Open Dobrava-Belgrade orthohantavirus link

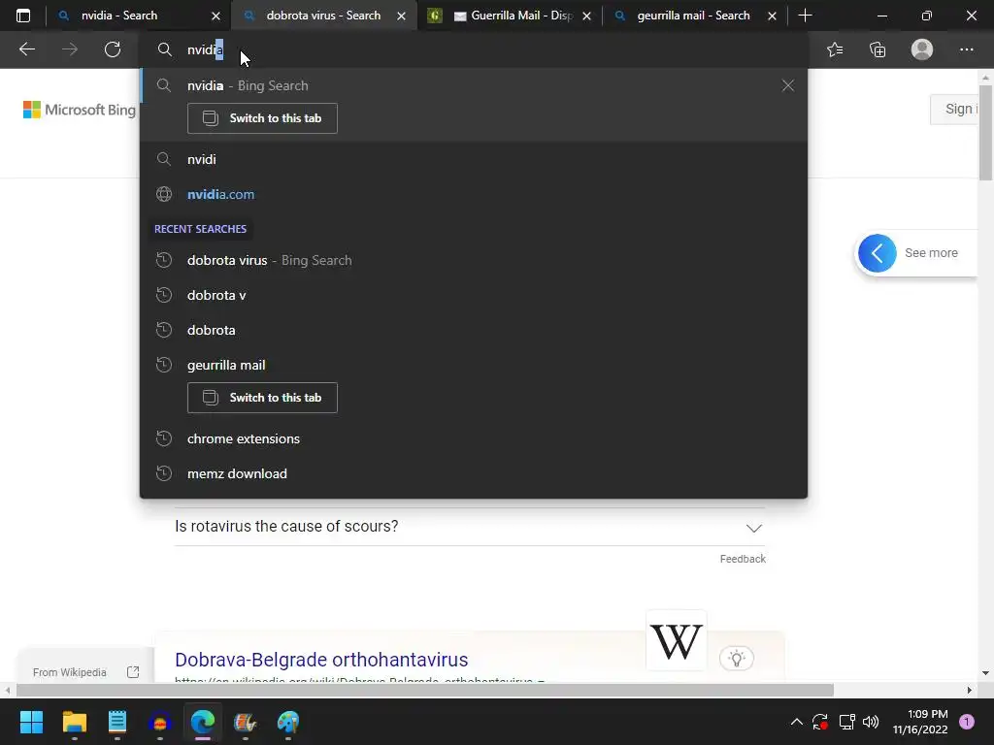(321, 660)
